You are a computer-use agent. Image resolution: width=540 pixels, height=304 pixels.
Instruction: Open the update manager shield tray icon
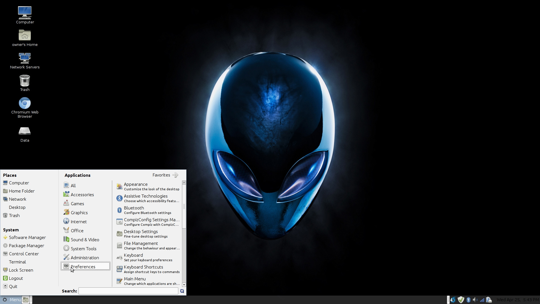click(461, 300)
